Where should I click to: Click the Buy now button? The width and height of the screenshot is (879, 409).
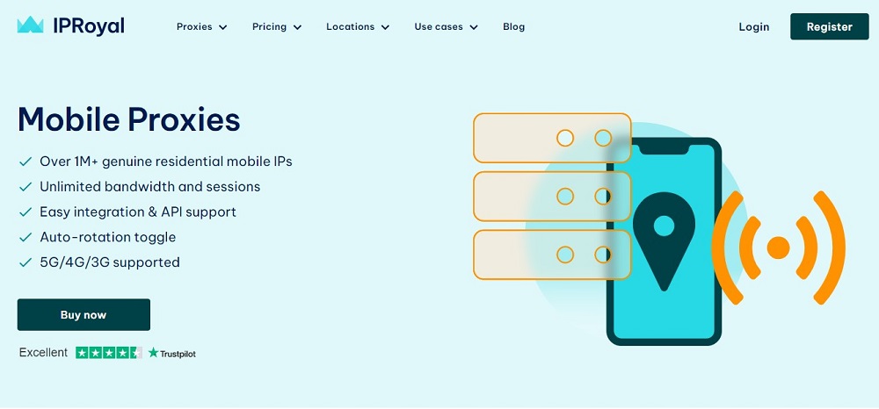click(x=84, y=315)
